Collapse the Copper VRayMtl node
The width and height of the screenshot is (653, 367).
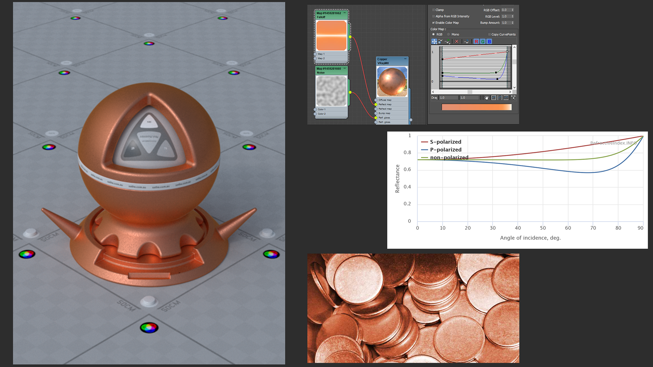pyautogui.click(x=405, y=59)
